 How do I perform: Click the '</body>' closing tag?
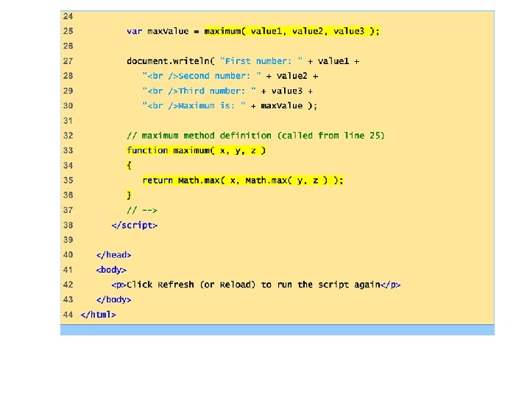pyautogui.click(x=113, y=299)
